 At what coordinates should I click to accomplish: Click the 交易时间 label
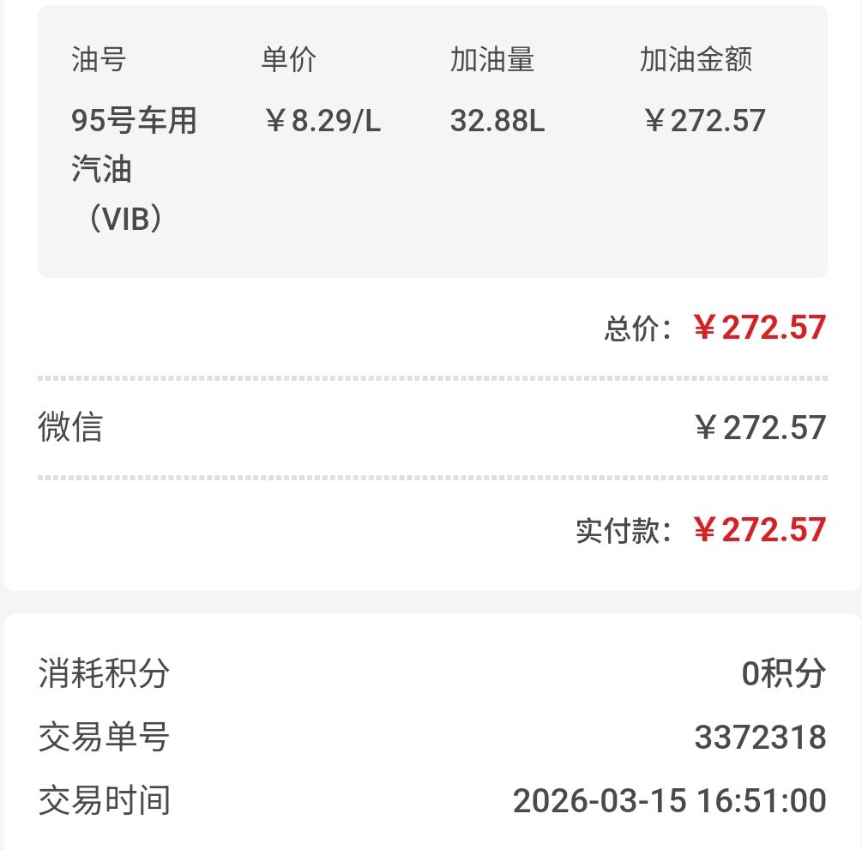[x=104, y=801]
